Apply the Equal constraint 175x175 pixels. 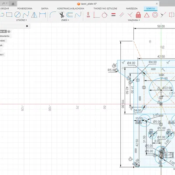point(113,15)
